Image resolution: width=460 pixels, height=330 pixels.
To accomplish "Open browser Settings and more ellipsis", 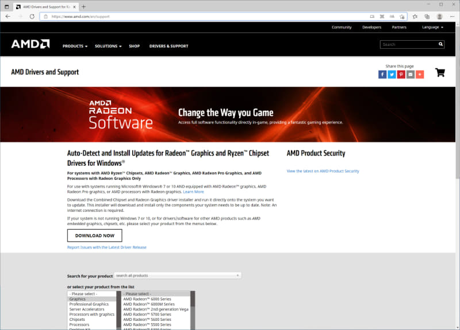I will point(452,17).
